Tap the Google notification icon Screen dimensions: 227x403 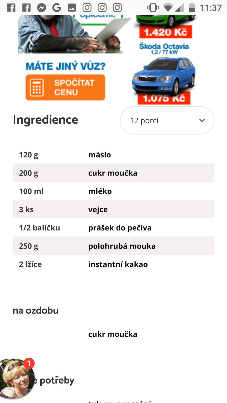[57, 8]
